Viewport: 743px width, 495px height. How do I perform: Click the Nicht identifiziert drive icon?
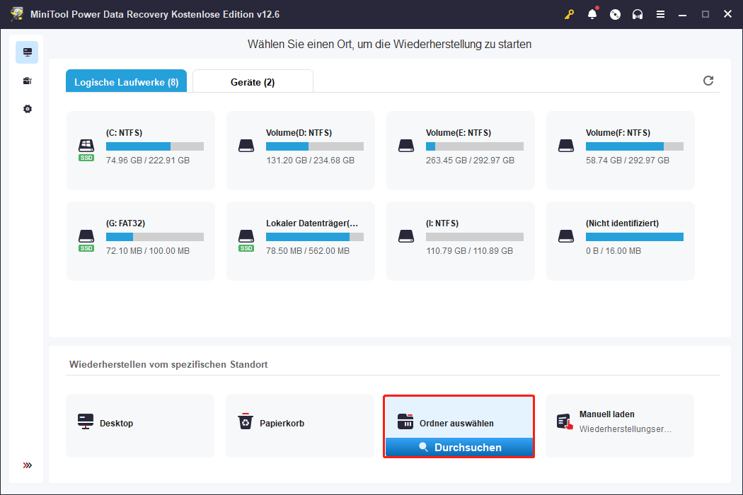click(x=566, y=236)
